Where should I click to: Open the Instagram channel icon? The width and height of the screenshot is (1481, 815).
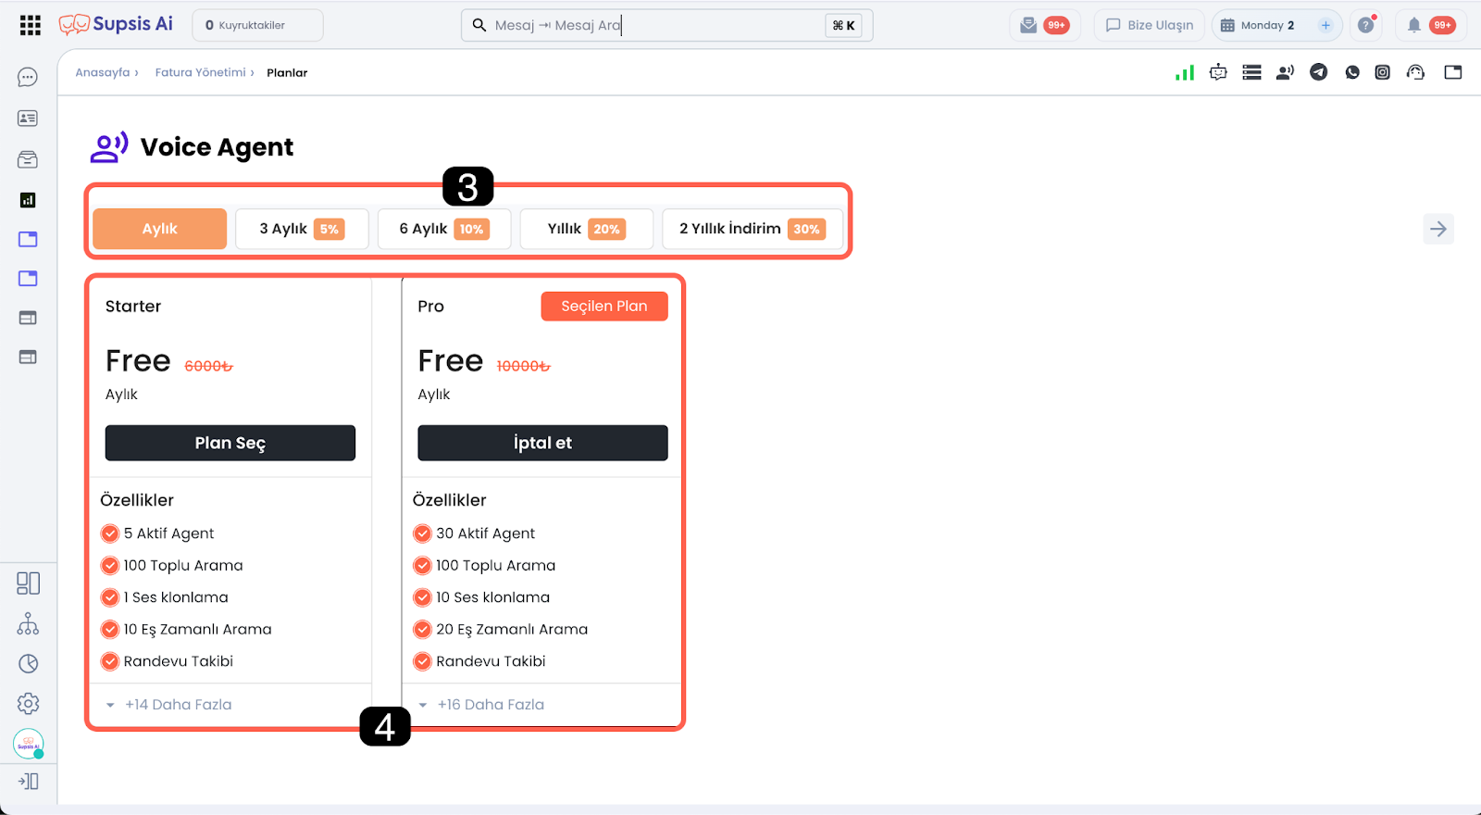[x=1382, y=72]
